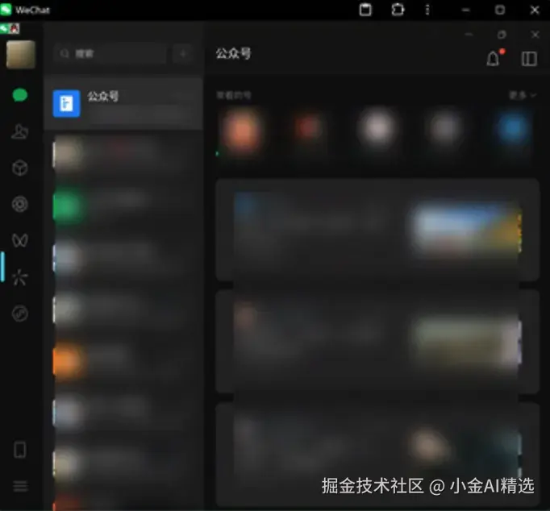Open the second article card in feed
Screen dimensions: 550x511
[x=377, y=342]
